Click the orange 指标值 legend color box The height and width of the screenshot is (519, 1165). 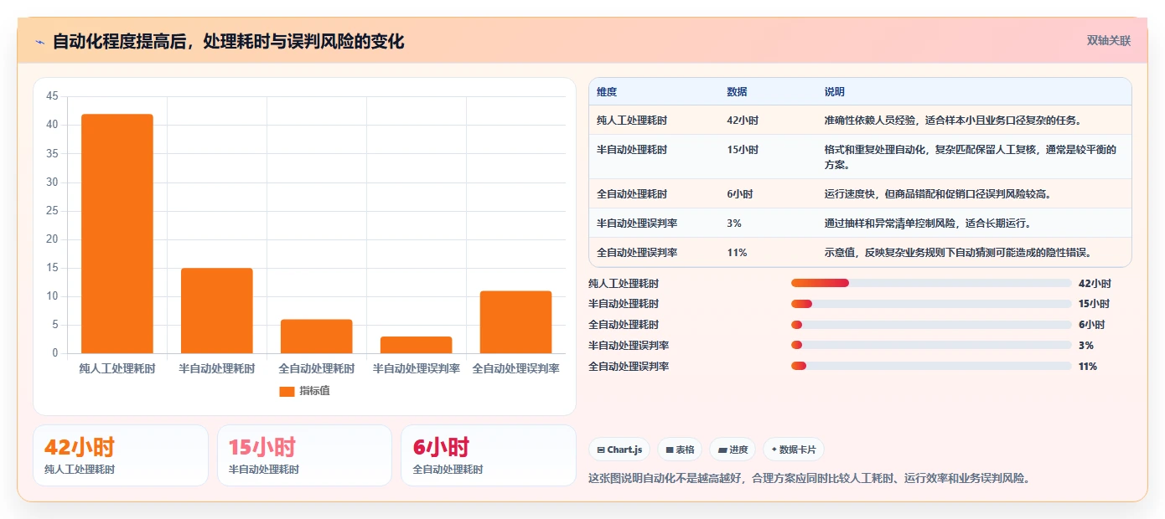tap(287, 392)
